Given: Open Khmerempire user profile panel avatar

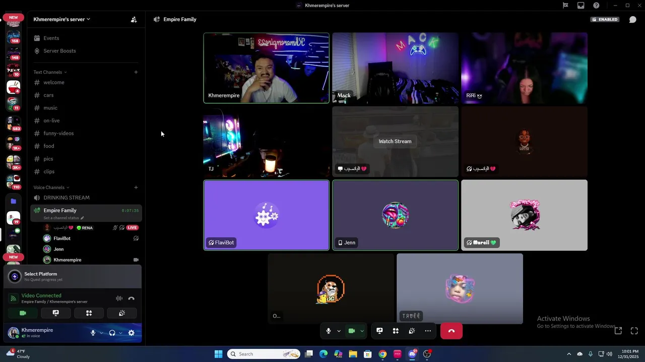Looking at the screenshot, I should [x=14, y=332].
